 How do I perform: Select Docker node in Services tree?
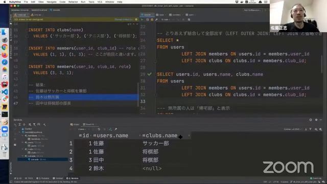click(x=27, y=129)
